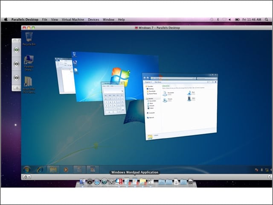Open the View menu
This screenshot has width=273, height=205.
(54, 20)
